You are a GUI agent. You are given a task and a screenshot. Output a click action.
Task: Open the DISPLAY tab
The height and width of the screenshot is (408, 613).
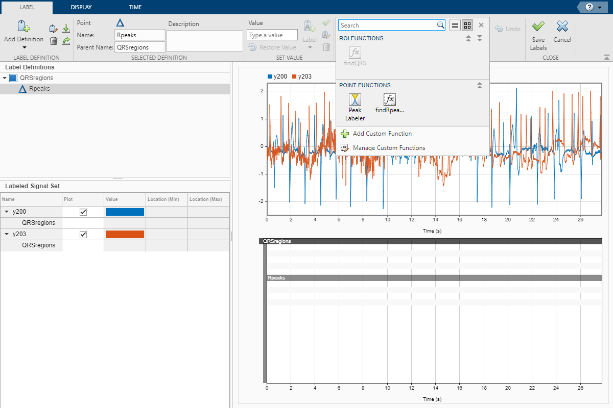(82, 7)
